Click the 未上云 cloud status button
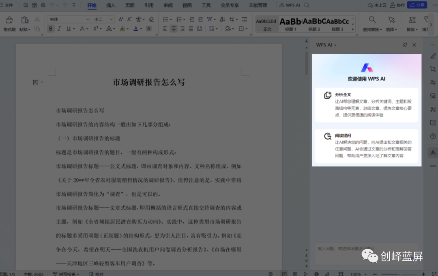438x276 pixels. click(377, 5)
